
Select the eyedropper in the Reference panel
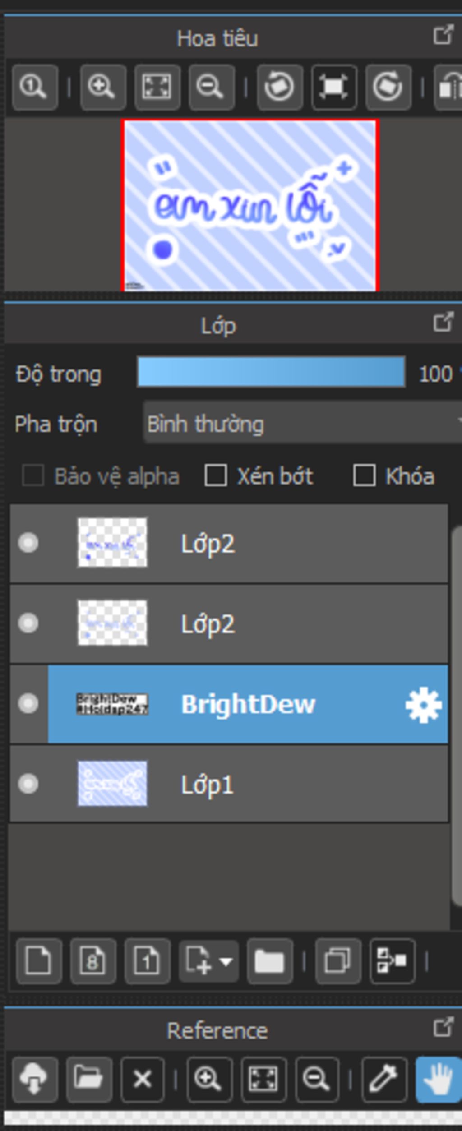pos(384,1079)
